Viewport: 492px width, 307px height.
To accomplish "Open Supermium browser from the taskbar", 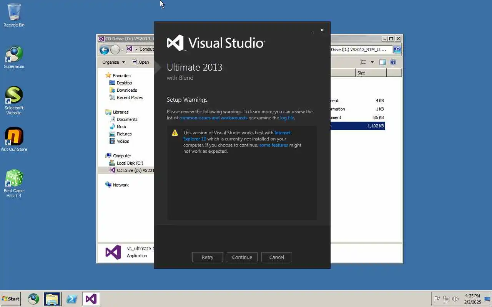I will [33, 299].
